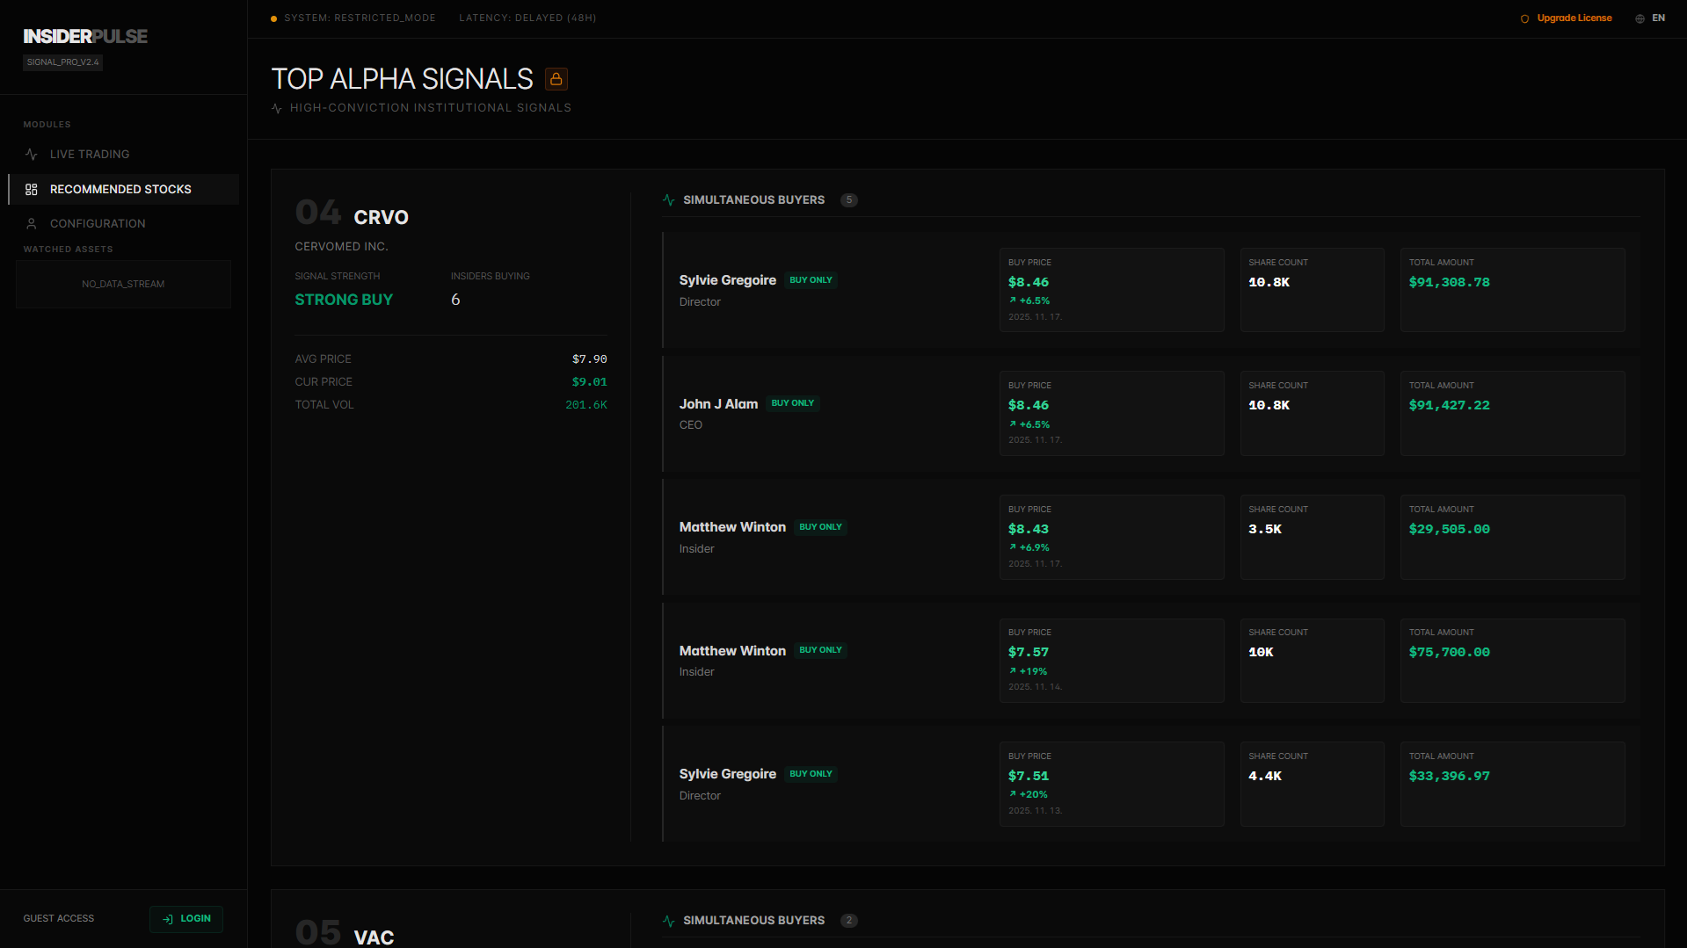Viewport: 1687px width, 948px height.
Task: Click the Live Trading pulse icon
Action: 32,154
